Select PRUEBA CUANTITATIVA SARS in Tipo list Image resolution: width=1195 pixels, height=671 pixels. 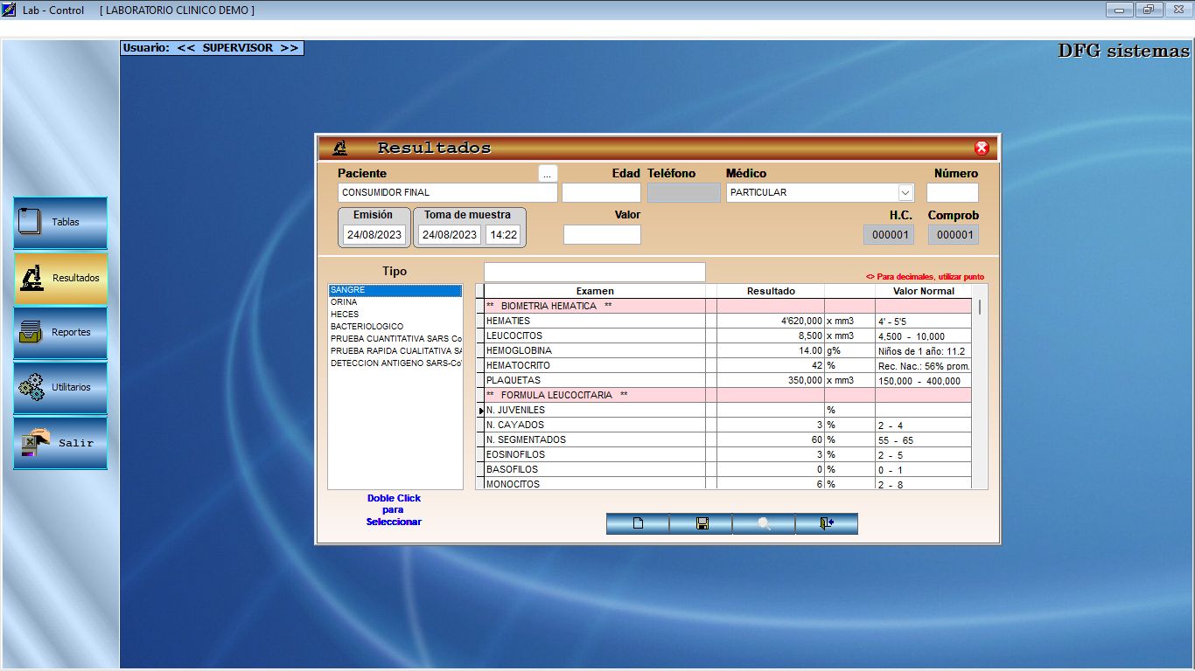click(395, 339)
